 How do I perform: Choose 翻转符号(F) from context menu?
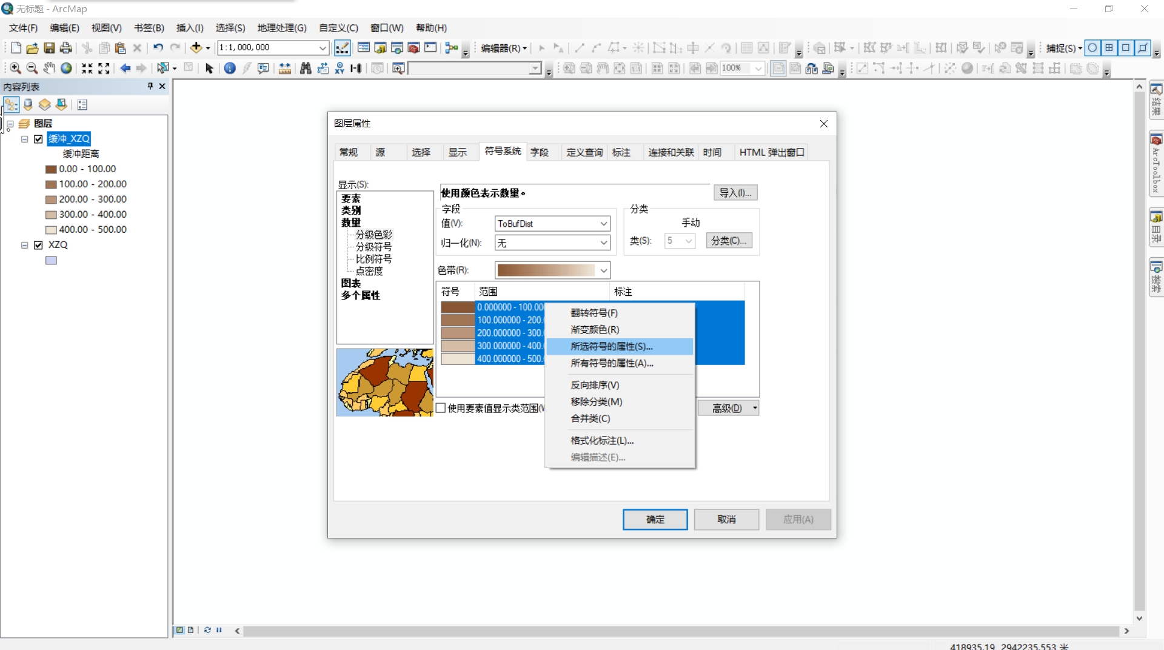click(620, 313)
